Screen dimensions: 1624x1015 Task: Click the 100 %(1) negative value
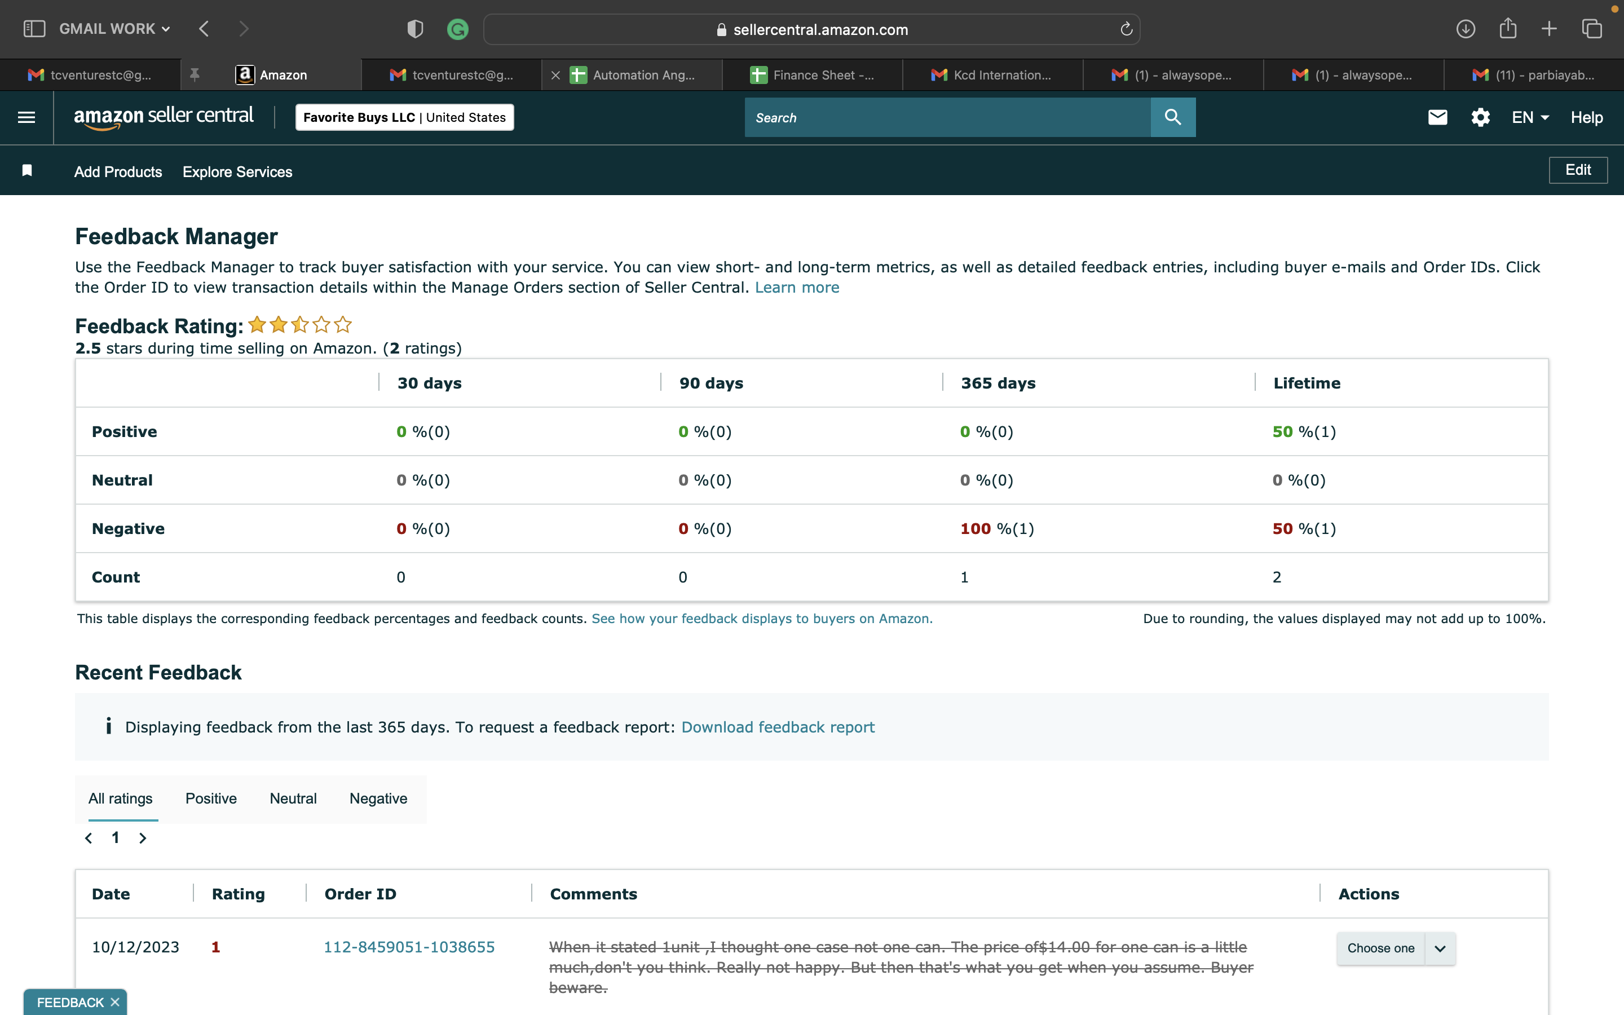[996, 528]
